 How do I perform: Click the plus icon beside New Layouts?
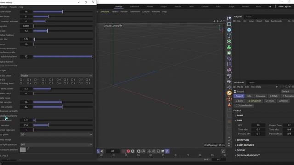(270, 6)
